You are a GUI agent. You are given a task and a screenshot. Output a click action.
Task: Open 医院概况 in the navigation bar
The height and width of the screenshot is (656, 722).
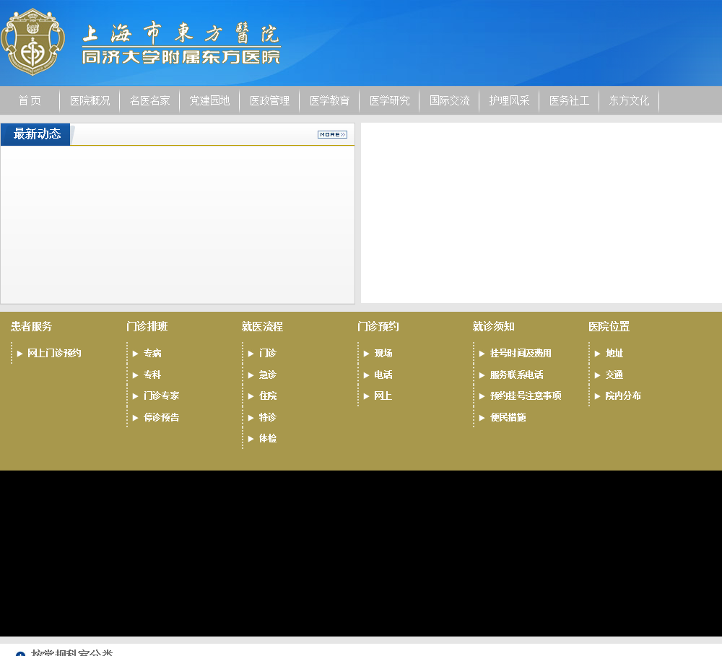[90, 100]
